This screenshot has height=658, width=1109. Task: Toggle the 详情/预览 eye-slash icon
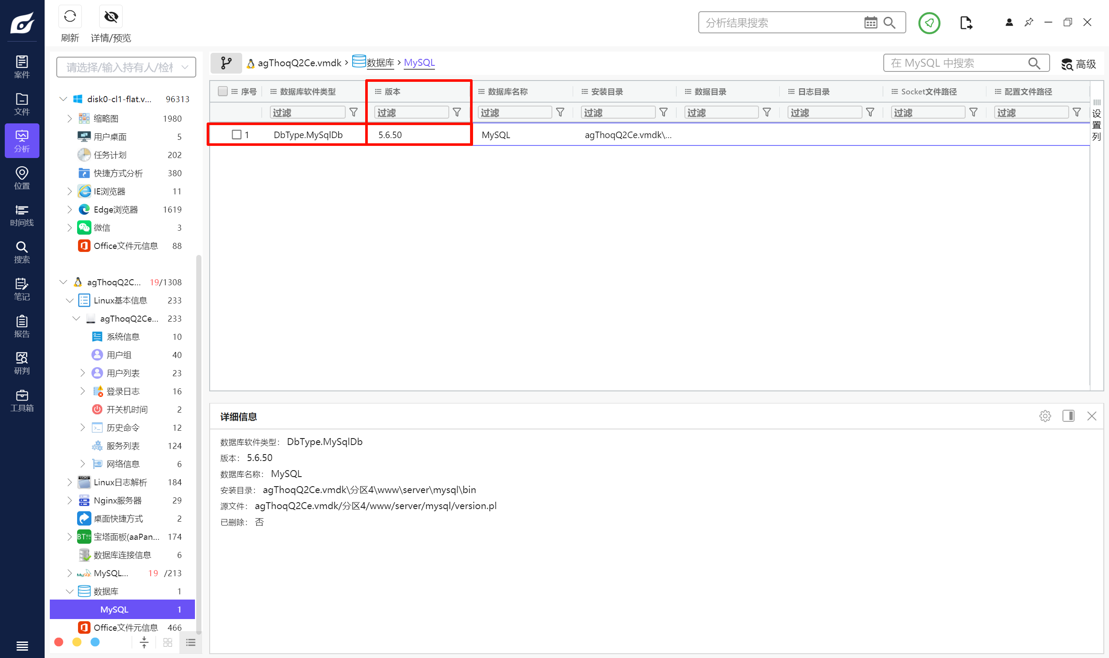(111, 17)
